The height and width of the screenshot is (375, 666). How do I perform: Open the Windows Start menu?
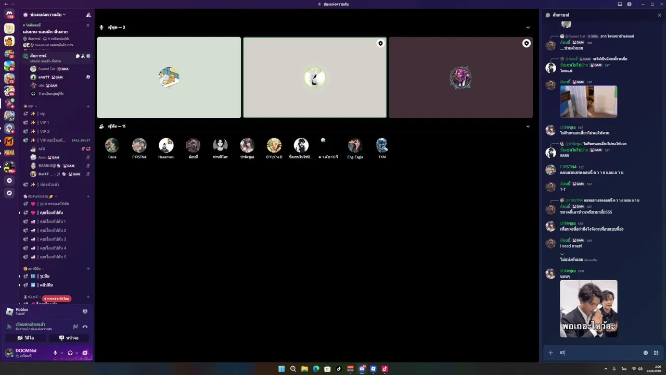pos(281,369)
